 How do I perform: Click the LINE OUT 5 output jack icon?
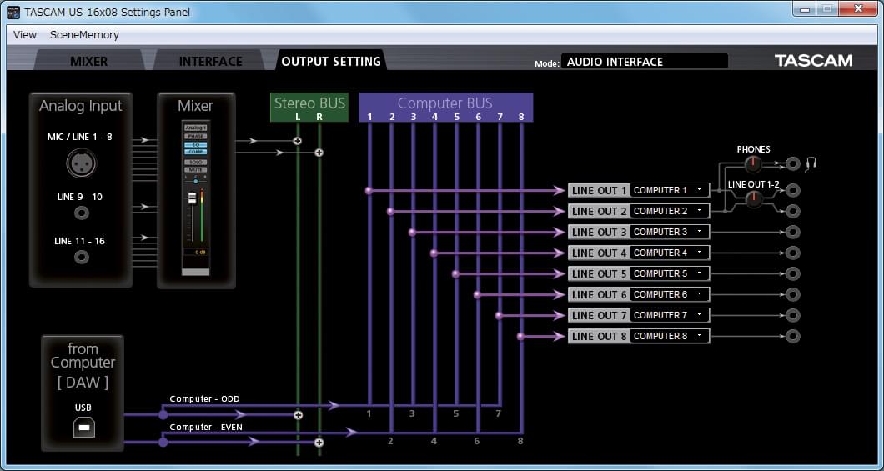pos(792,273)
